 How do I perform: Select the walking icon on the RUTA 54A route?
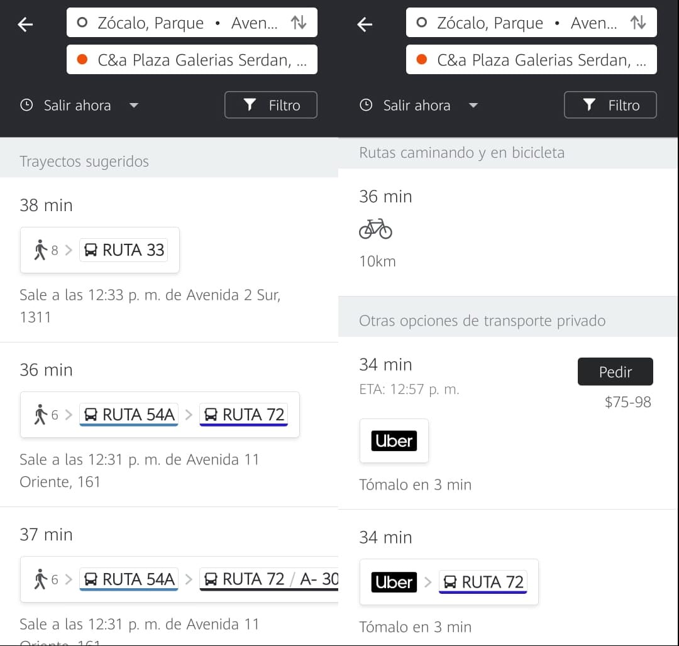tap(39, 415)
